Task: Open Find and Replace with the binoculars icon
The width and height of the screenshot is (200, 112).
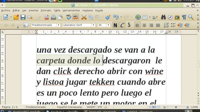Action: point(163,17)
